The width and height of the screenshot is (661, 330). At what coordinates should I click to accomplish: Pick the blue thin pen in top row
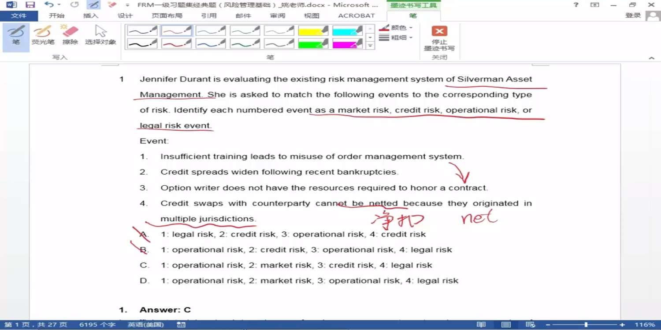[x=211, y=30]
